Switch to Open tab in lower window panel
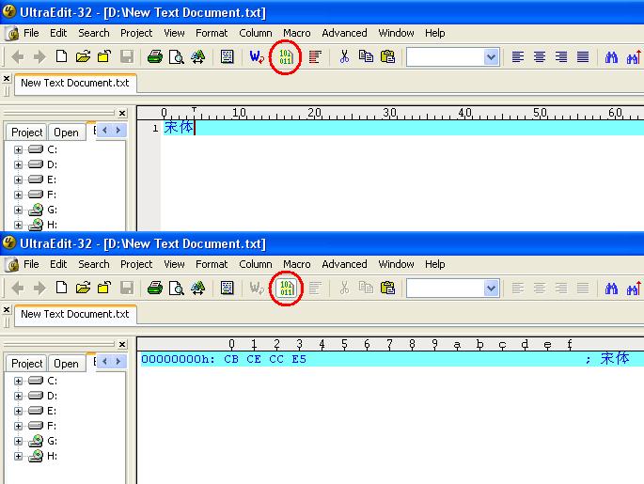This screenshot has height=484, width=644. point(66,364)
